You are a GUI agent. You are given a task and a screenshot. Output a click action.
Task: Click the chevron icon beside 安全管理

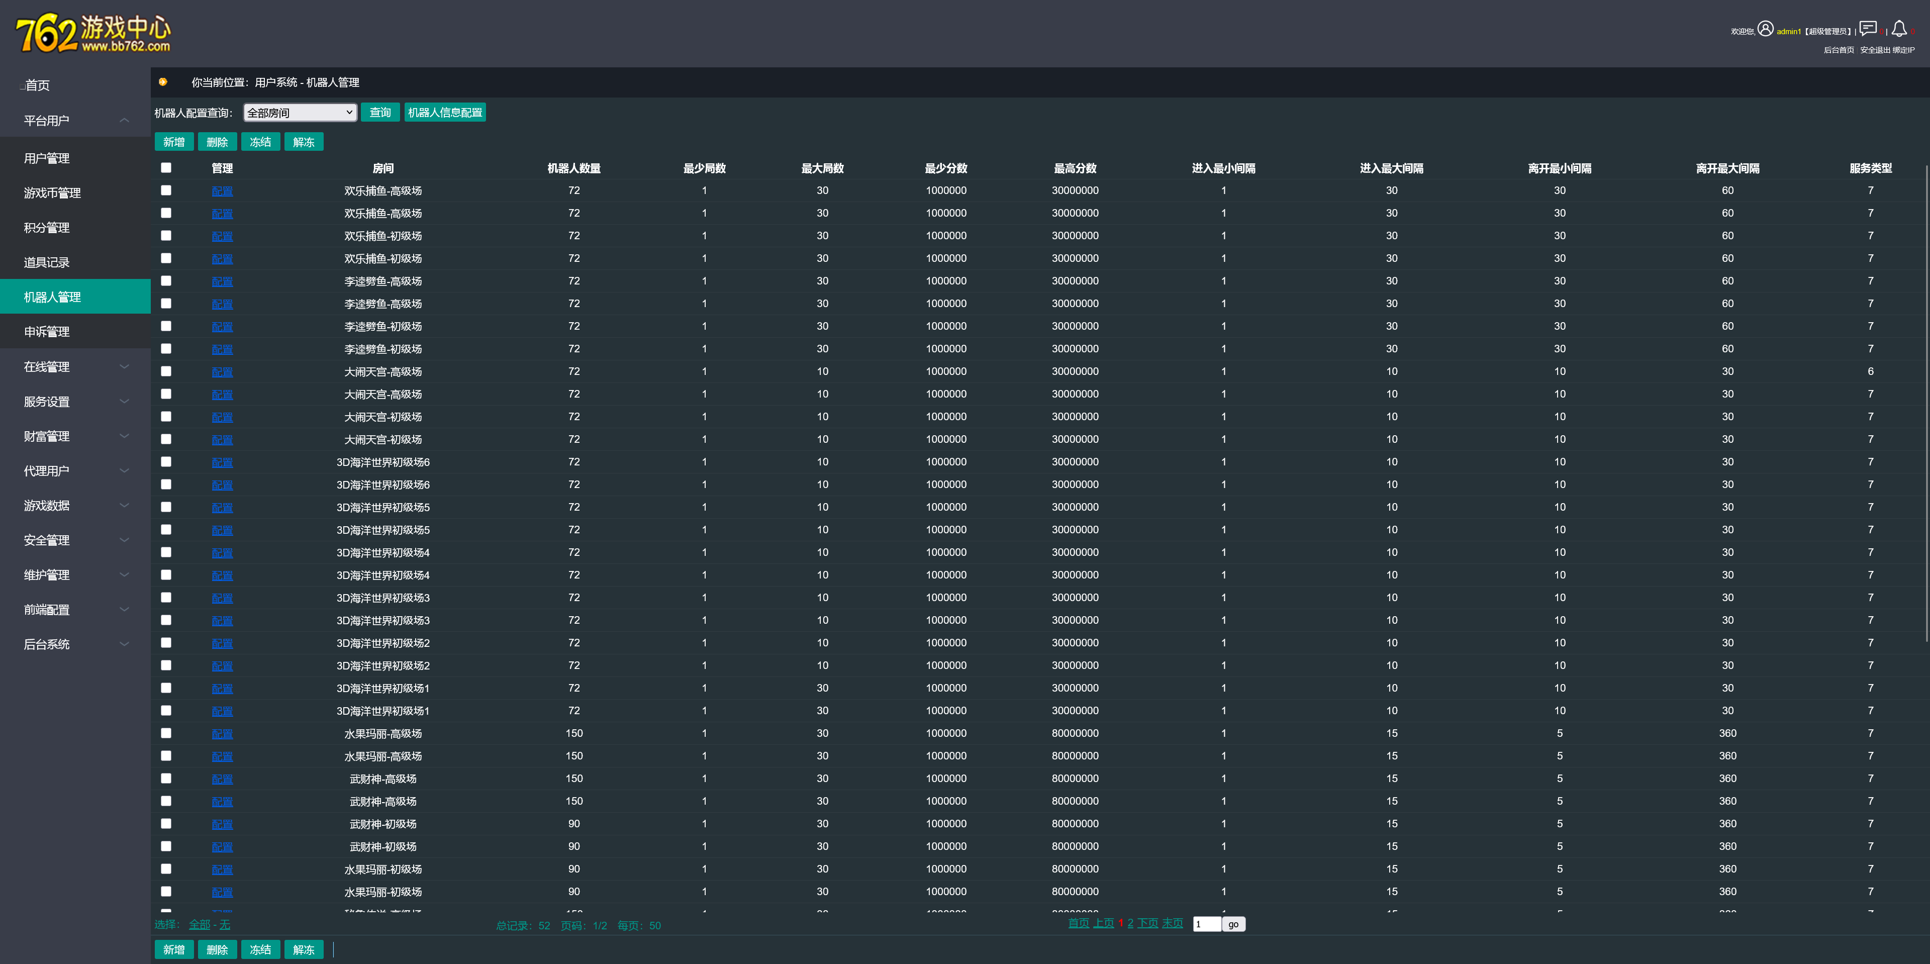[124, 540]
